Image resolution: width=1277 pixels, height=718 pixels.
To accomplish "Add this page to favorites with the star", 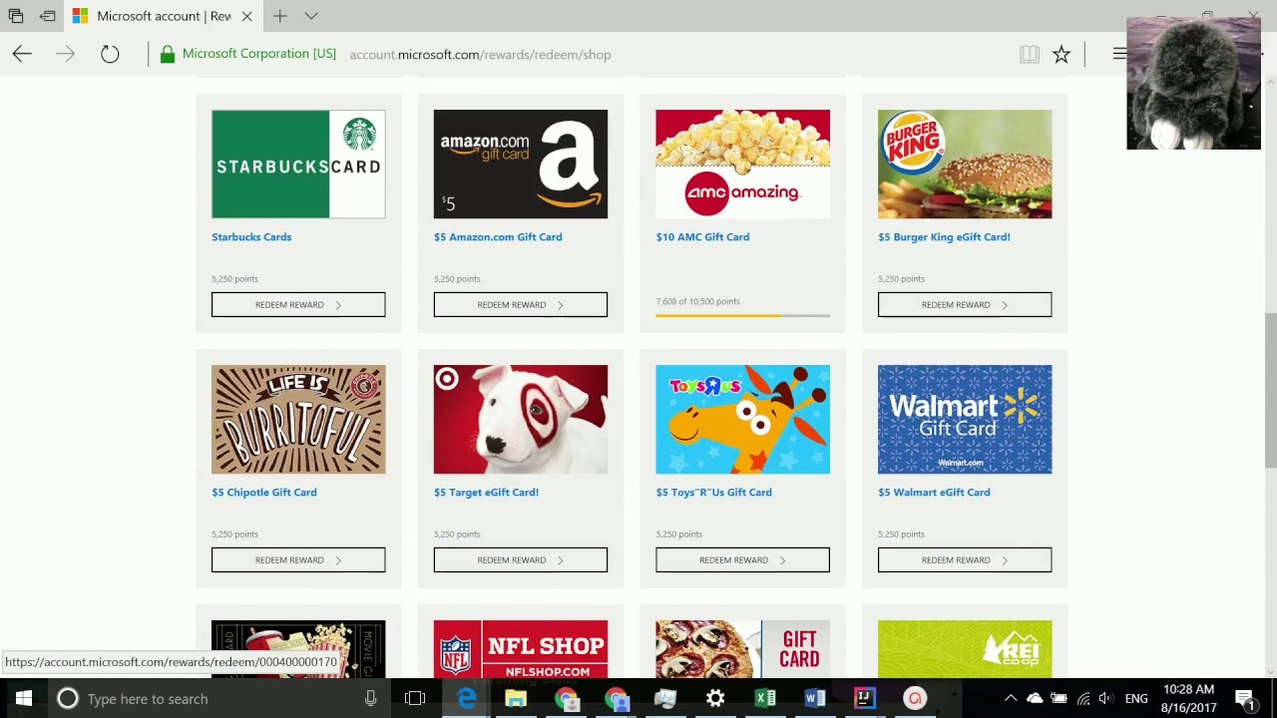I will pyautogui.click(x=1062, y=55).
